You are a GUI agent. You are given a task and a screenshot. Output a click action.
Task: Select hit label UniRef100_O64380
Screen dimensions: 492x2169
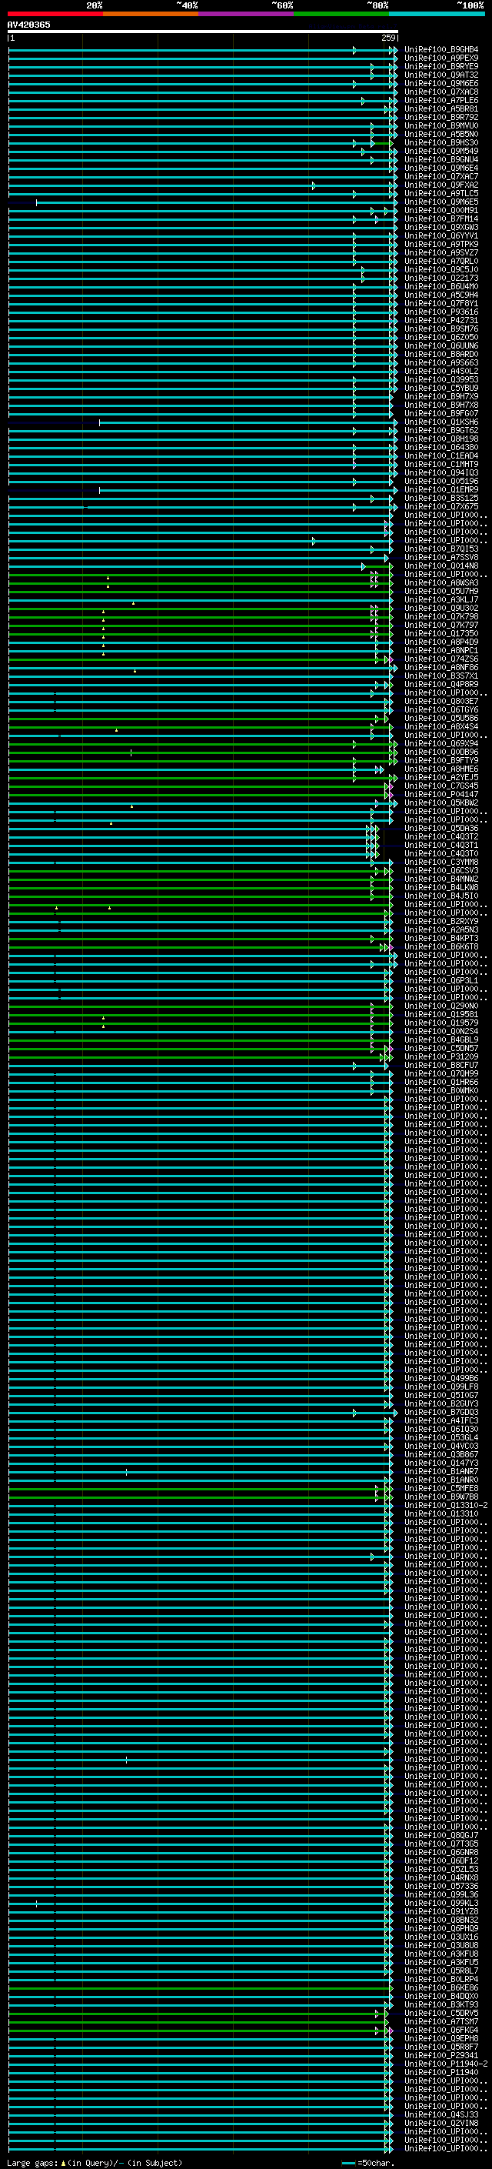441,447
